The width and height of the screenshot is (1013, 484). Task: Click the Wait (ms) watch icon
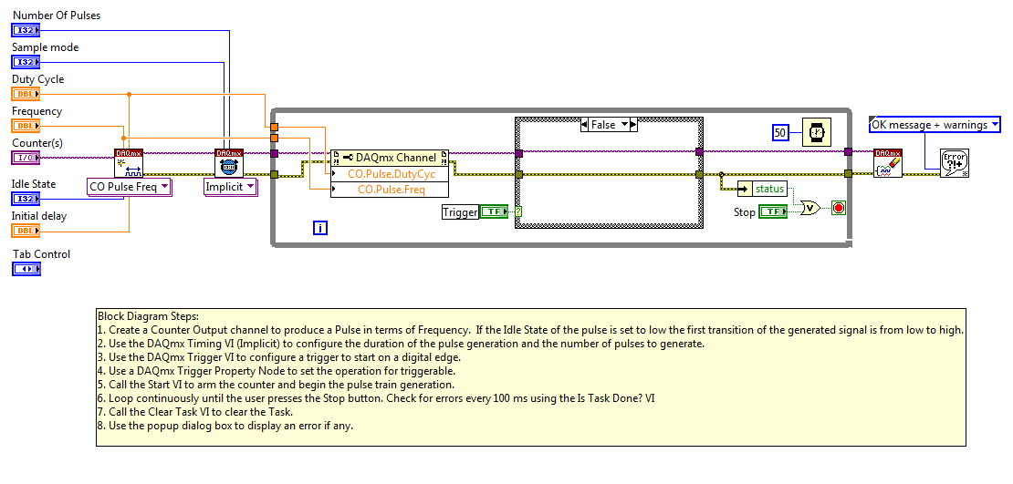tap(817, 132)
